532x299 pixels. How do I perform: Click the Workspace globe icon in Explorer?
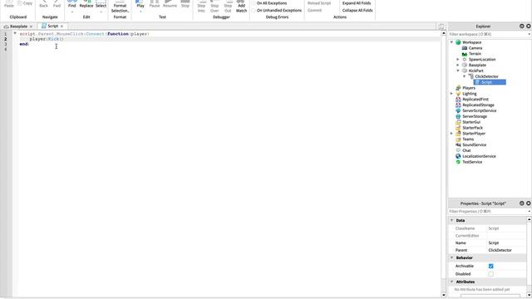[458, 42]
